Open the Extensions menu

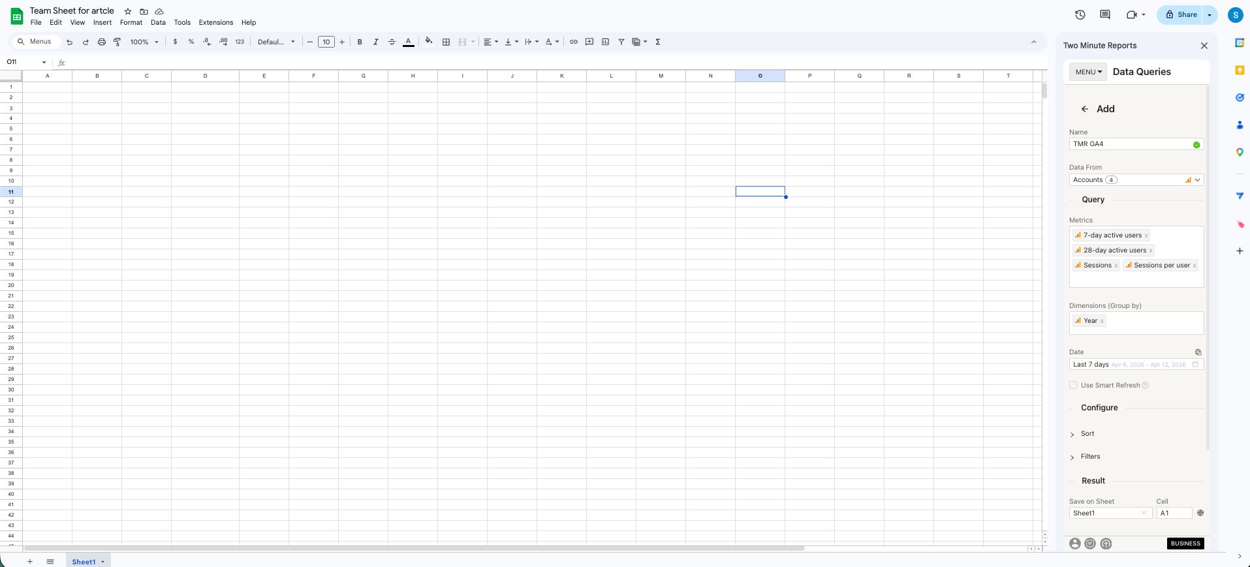(x=216, y=22)
